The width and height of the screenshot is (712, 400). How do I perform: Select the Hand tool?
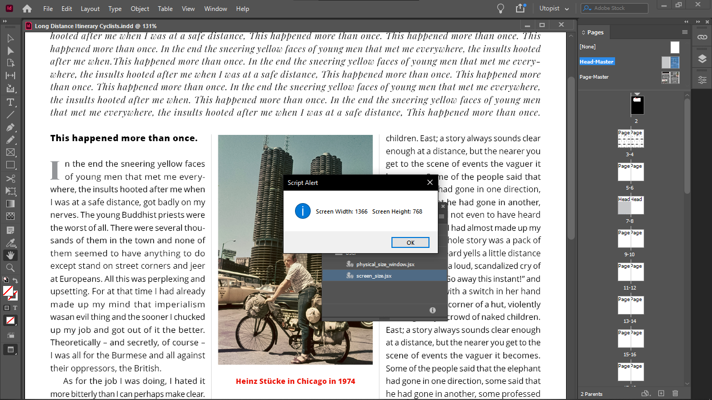[x=9, y=255]
